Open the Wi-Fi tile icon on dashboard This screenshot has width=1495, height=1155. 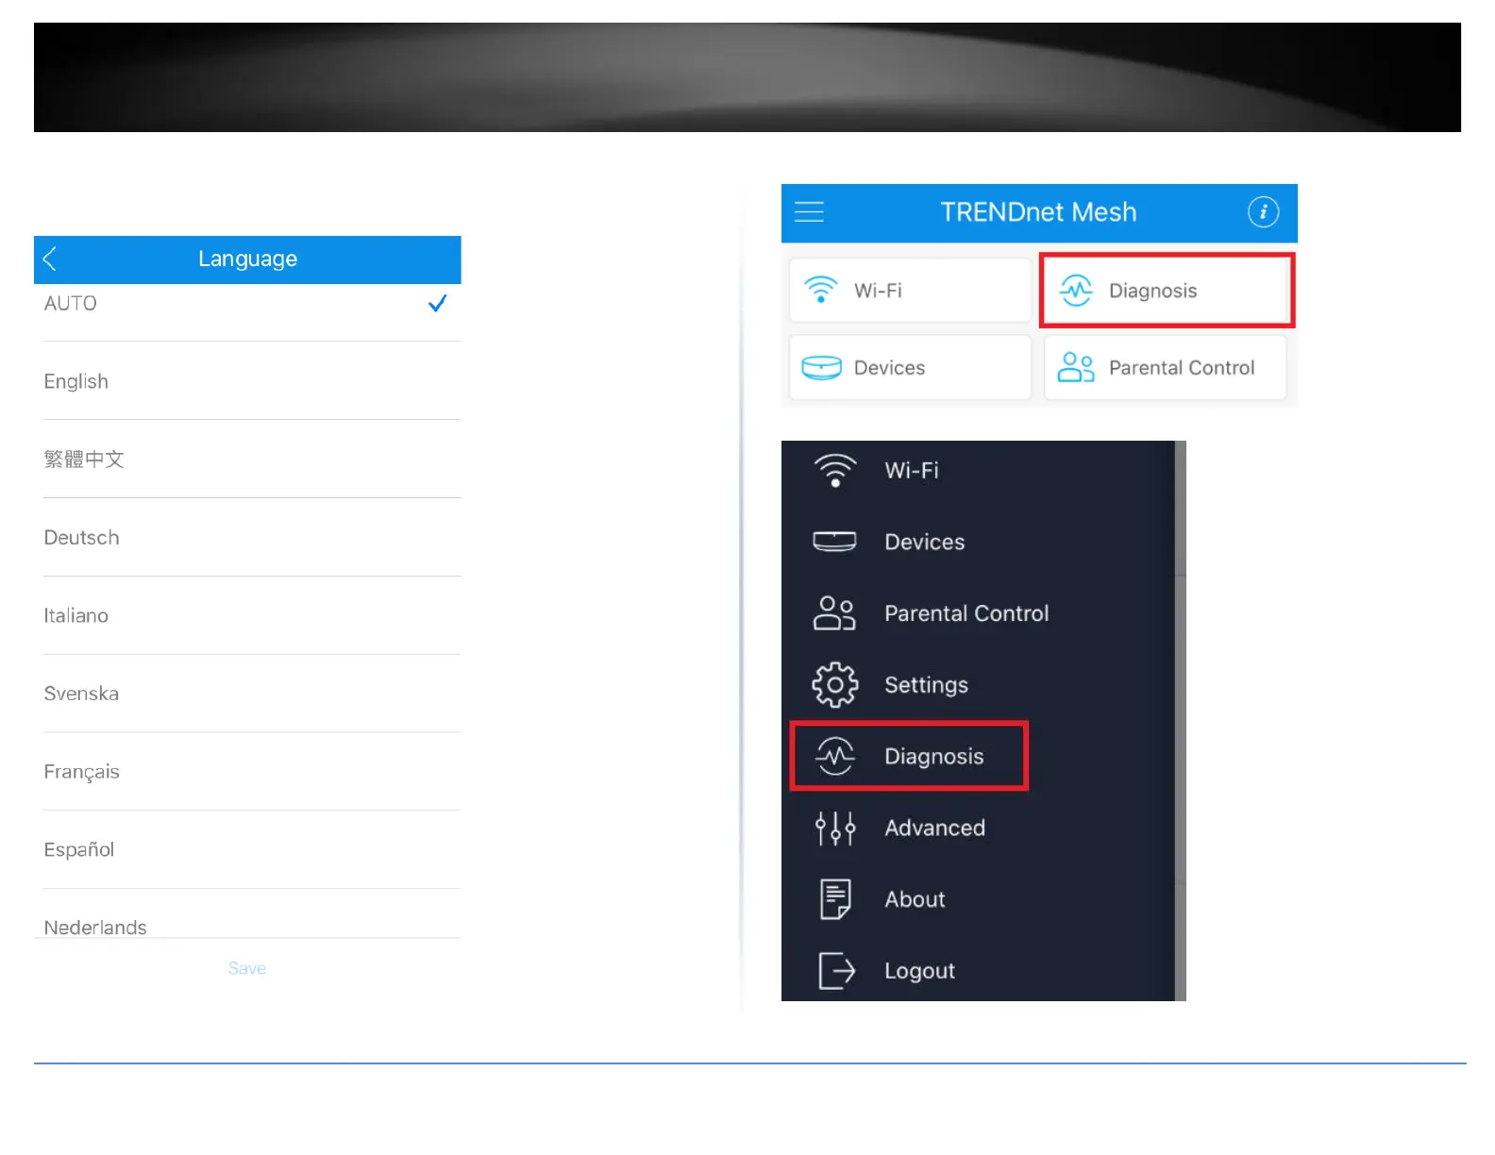click(x=820, y=290)
